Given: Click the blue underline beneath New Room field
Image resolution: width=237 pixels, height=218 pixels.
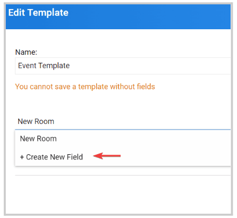Looking at the screenshot, I should tap(123, 130).
